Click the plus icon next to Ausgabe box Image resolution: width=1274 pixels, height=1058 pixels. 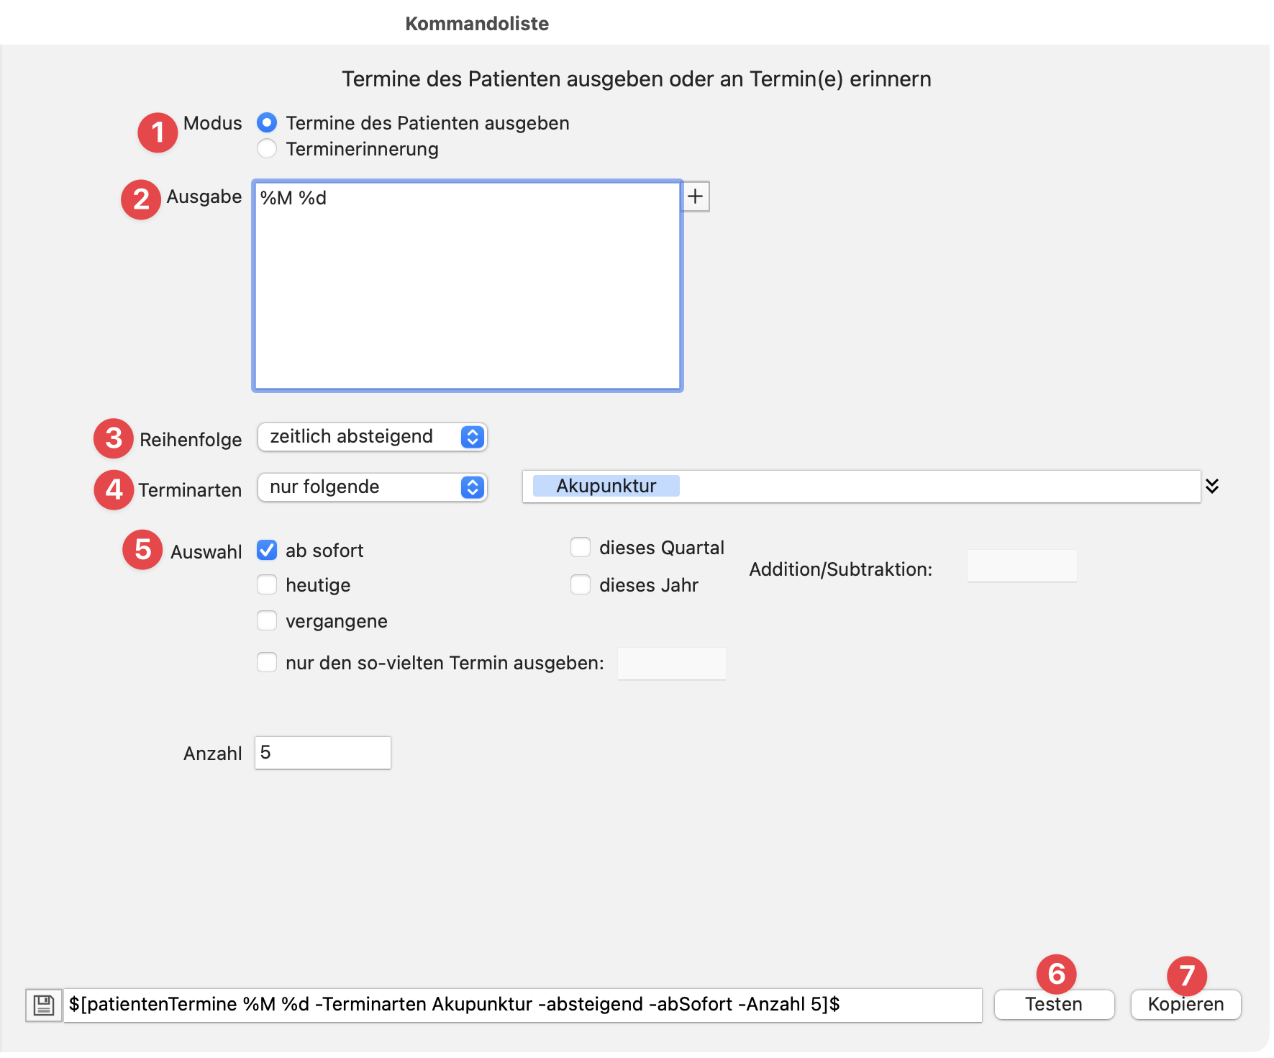click(x=695, y=196)
